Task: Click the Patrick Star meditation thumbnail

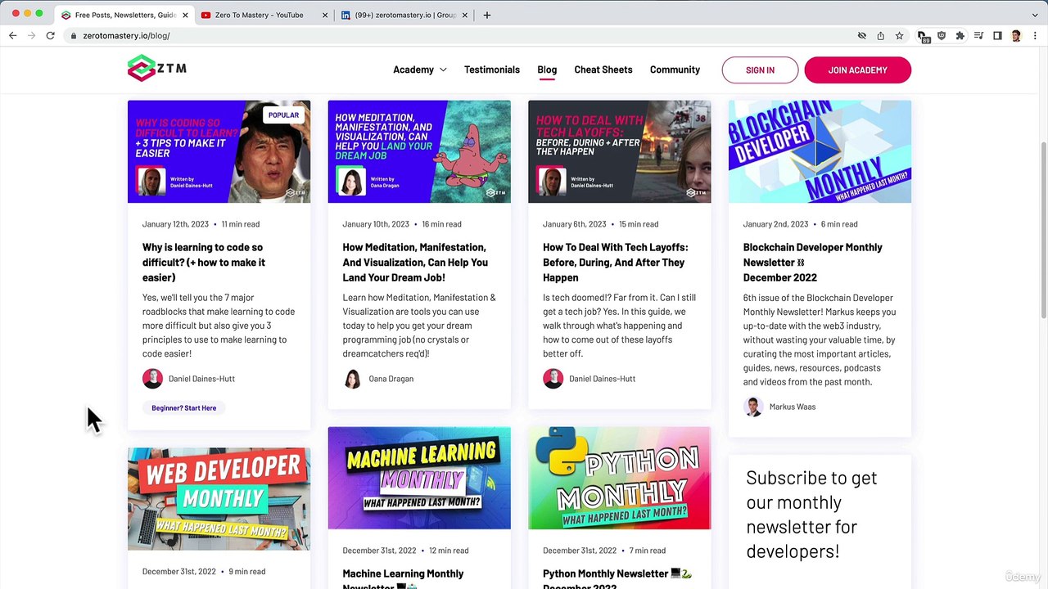Action: [419, 151]
